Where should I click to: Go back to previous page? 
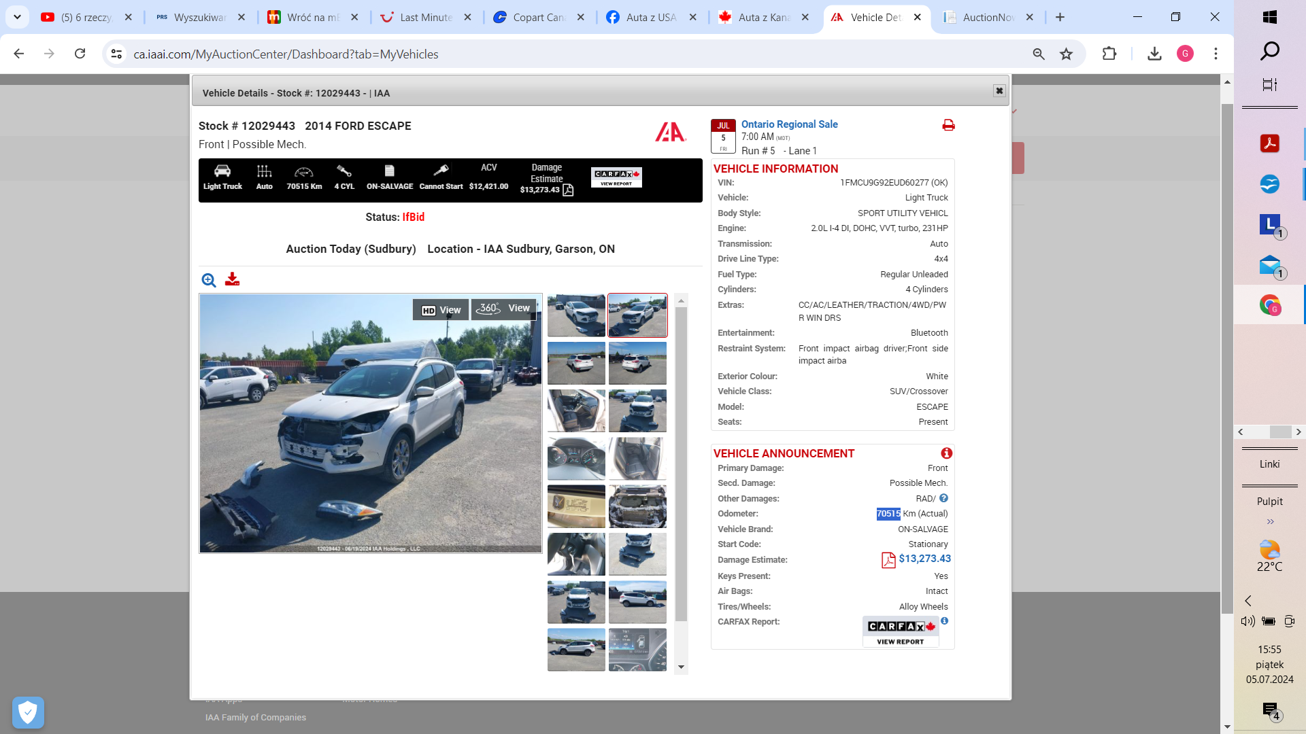pos(19,54)
